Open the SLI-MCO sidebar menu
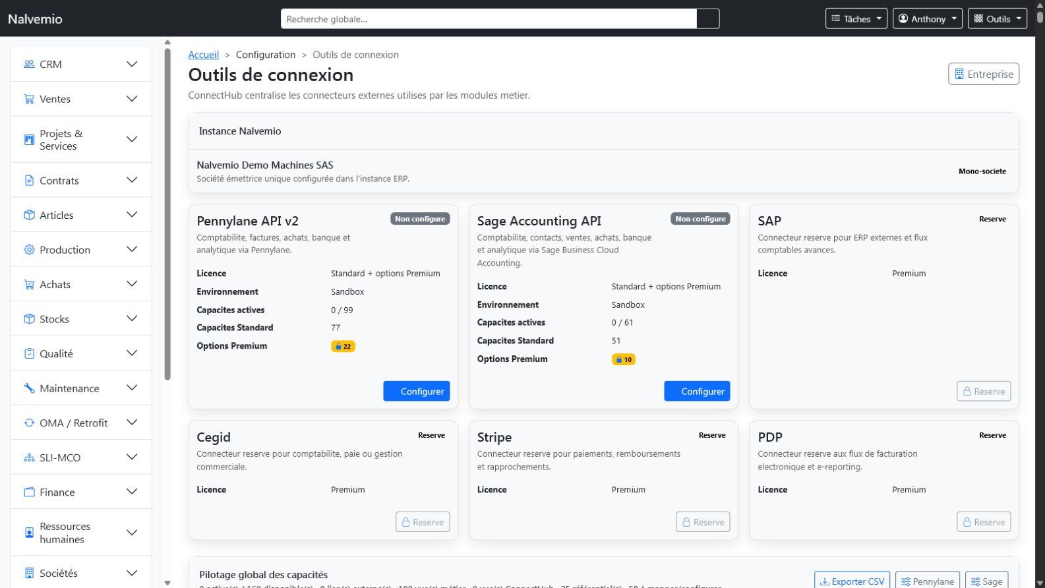The height and width of the screenshot is (588, 1045). click(81, 457)
